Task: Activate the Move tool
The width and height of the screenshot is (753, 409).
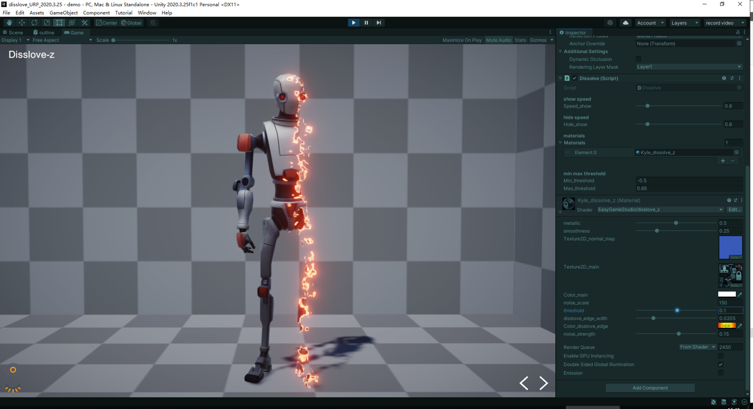Action: pyautogui.click(x=22, y=23)
